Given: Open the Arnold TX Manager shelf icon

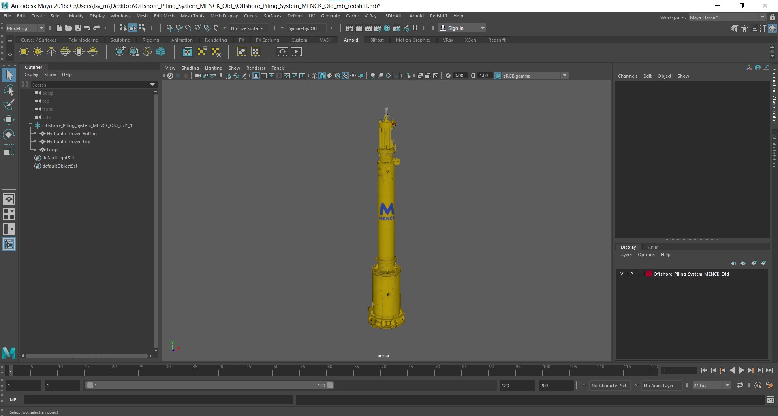Looking at the screenshot, I should click(x=187, y=52).
